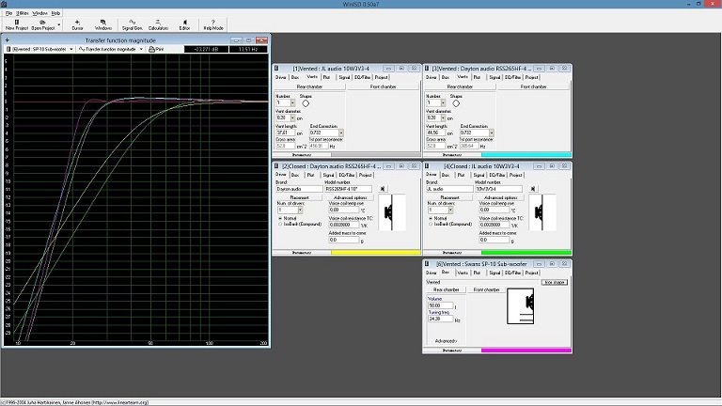The height and width of the screenshot is (406, 722).
Task: Open the File menu
Action: [8, 13]
